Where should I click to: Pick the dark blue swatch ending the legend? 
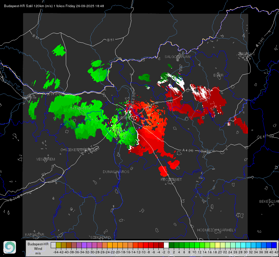[274, 245]
